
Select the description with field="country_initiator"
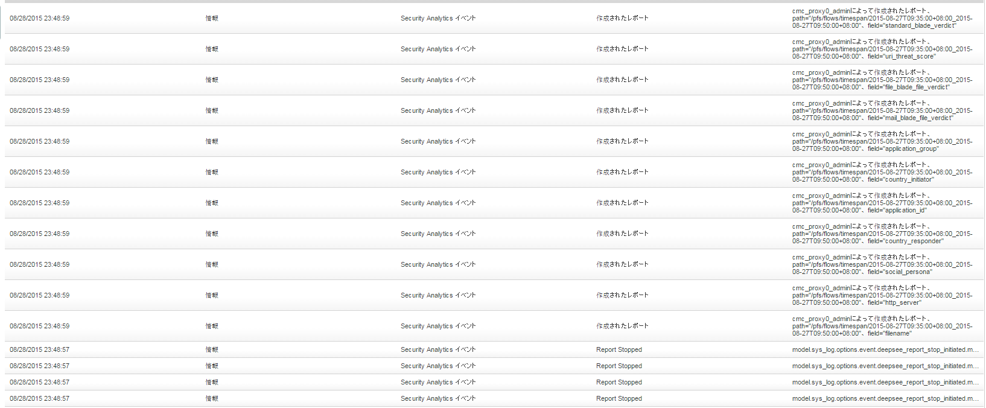click(x=882, y=172)
